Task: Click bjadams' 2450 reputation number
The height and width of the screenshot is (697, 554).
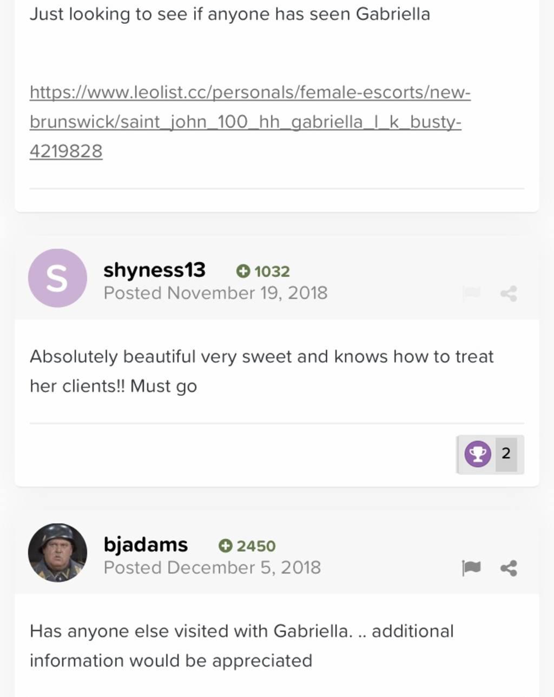Action: 256,546
